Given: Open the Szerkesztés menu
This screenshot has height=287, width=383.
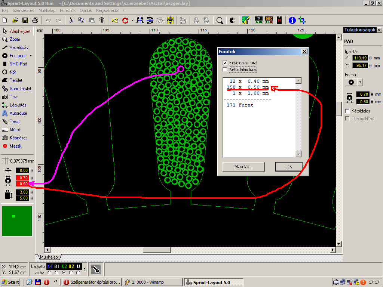Looking at the screenshot, I should pyautogui.click(x=24, y=10).
